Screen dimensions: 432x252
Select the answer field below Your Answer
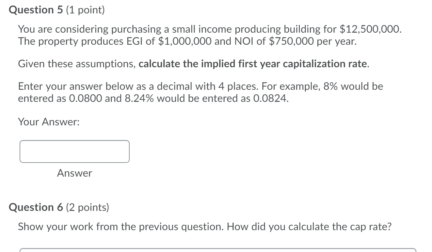point(74,151)
